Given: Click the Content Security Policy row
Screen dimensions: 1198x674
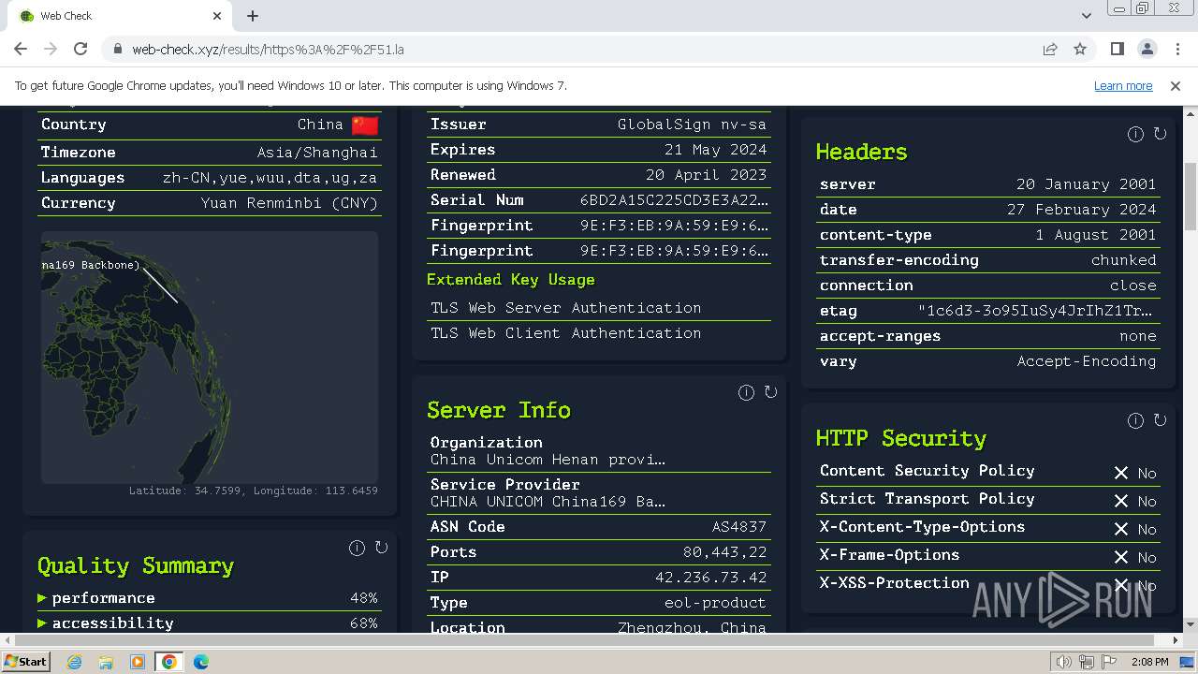Looking at the screenshot, I should (x=988, y=471).
